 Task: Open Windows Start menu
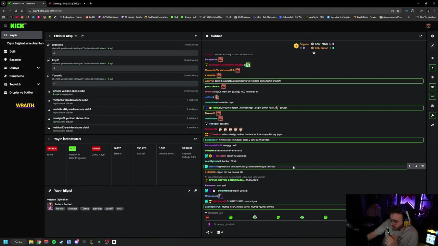coord(5,242)
